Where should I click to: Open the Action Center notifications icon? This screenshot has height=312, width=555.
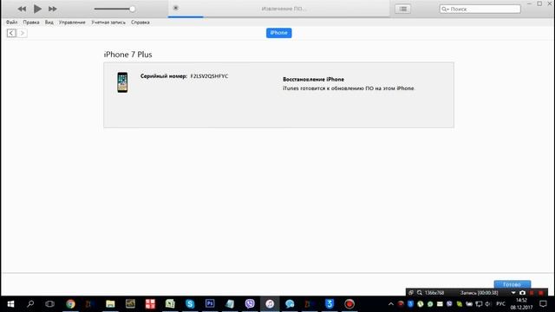pyautogui.click(x=543, y=304)
